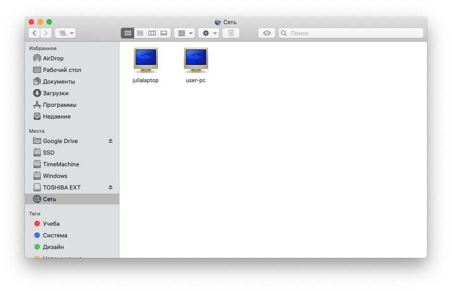This screenshot has height=291, width=452.
Task: Open Программы in the sidebar
Action: pyautogui.click(x=72, y=105)
